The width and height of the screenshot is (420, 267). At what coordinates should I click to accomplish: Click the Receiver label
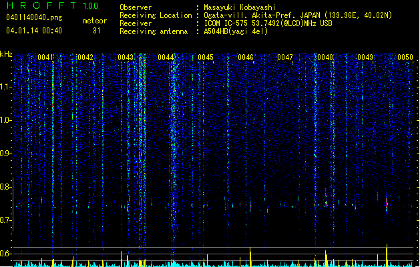coord(136,23)
